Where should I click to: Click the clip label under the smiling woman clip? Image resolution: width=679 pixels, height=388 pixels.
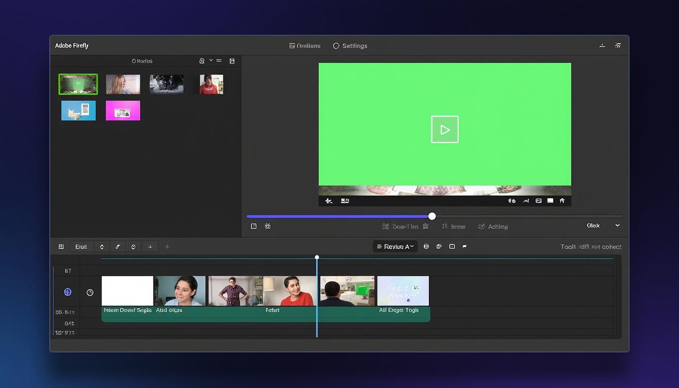tap(169, 310)
